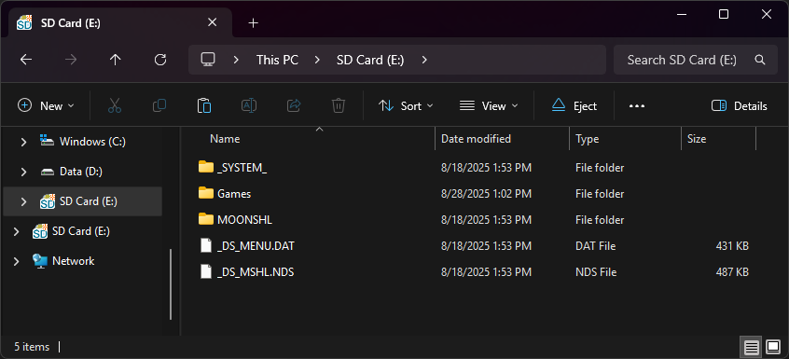Click the 487 KB size cell
The image size is (789, 359).
[x=732, y=272]
